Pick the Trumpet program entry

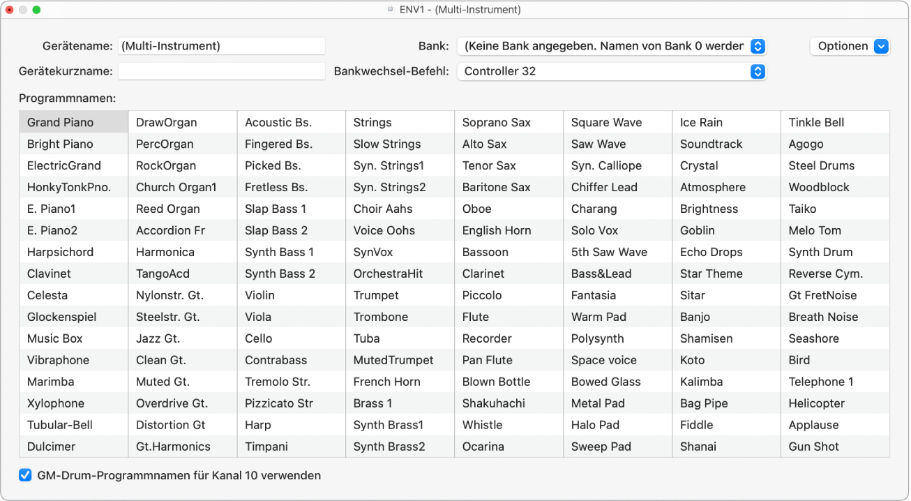(x=376, y=295)
